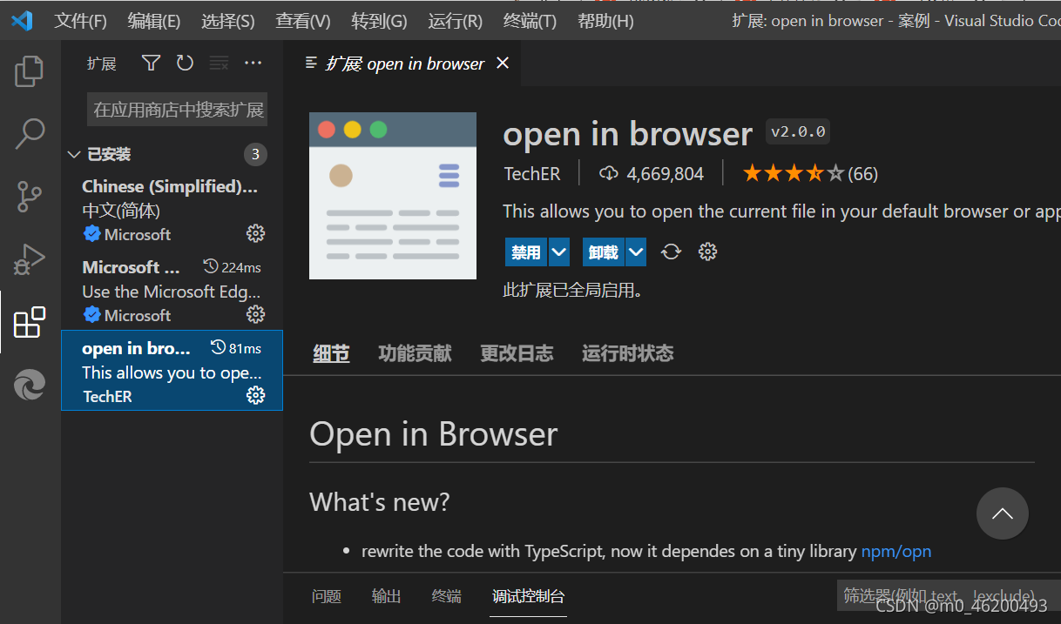Screen dimensions: 1061x624
Task: Switch to the 运行时状态 tab
Action: pyautogui.click(x=627, y=353)
